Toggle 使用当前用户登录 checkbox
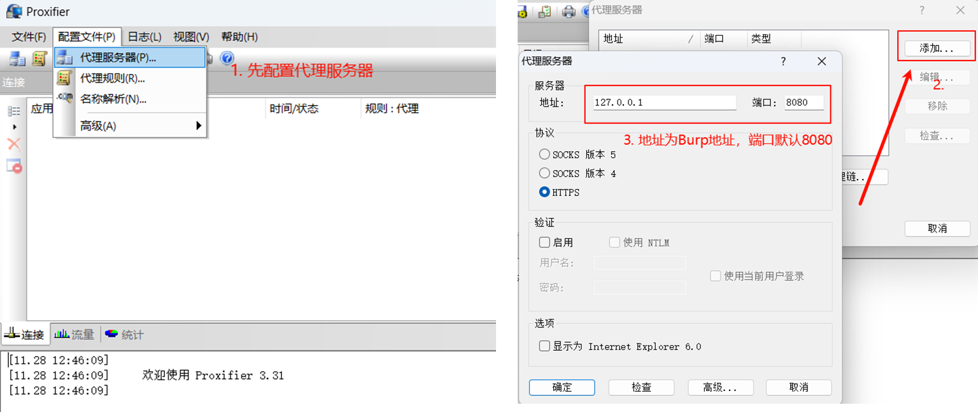The height and width of the screenshot is (412, 978). point(716,276)
